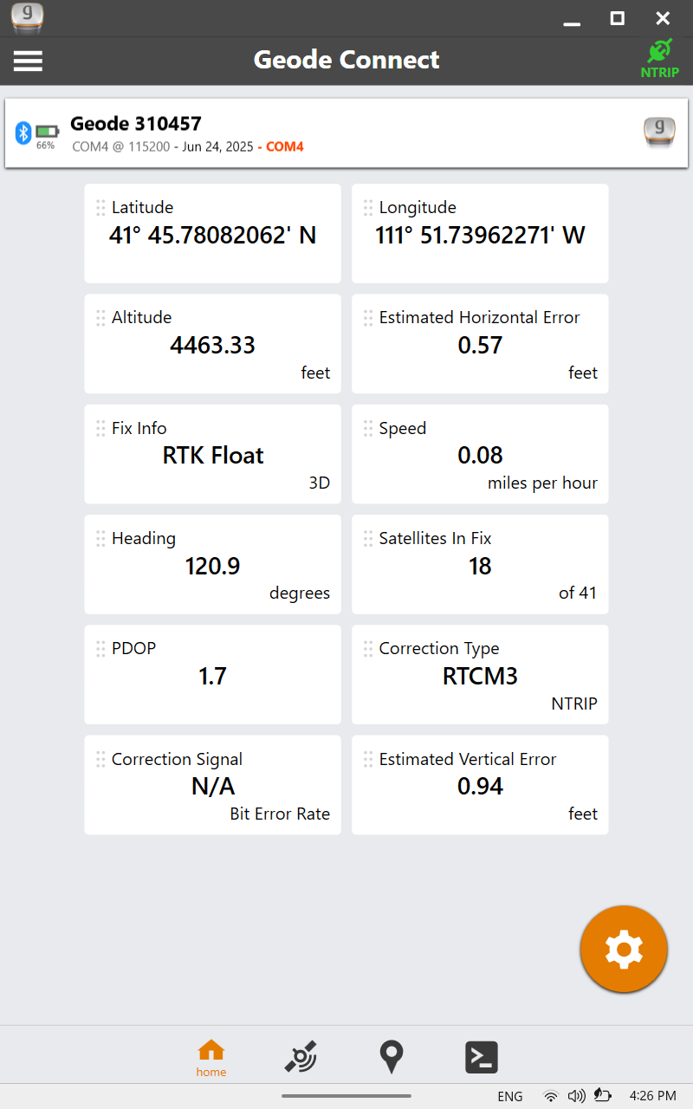Image resolution: width=693 pixels, height=1109 pixels.
Task: Go to the home tab
Action: (211, 1058)
